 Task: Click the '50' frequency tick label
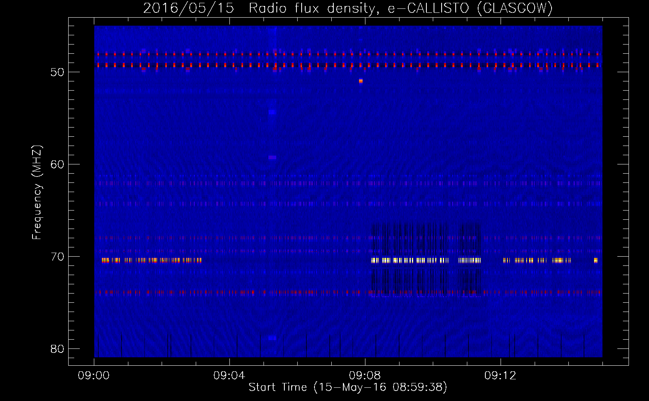tap(57, 72)
